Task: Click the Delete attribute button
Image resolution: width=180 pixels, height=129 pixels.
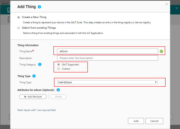Action: pyautogui.click(x=58, y=97)
